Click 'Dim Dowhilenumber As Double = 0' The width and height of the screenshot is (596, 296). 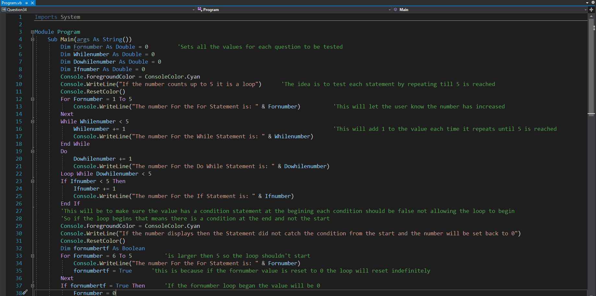(111, 62)
